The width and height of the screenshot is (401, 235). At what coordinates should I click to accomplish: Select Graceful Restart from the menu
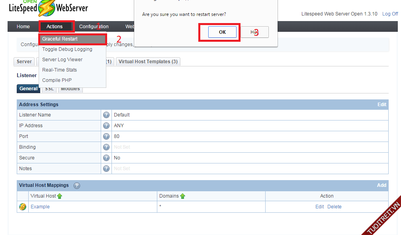(x=60, y=39)
